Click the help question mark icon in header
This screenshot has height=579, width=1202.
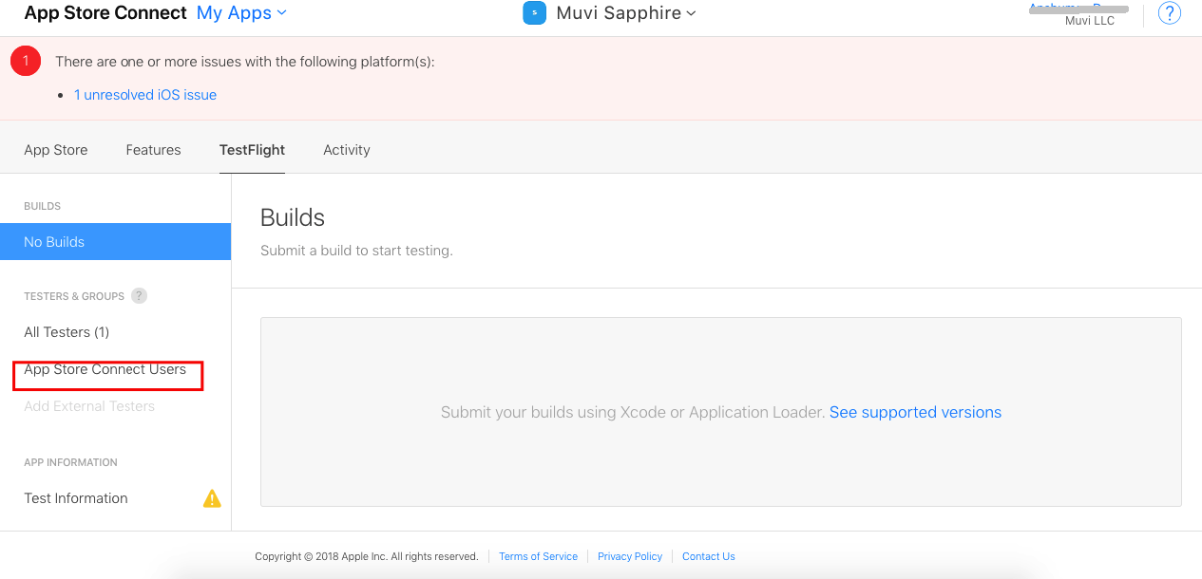[1170, 13]
